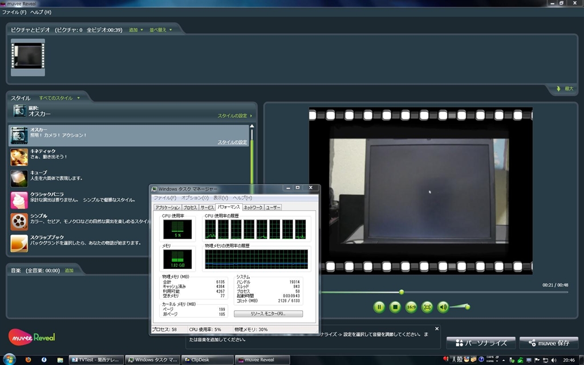Click the Safely Remove Hardware tray icon
584x365 pixels.
click(x=512, y=360)
